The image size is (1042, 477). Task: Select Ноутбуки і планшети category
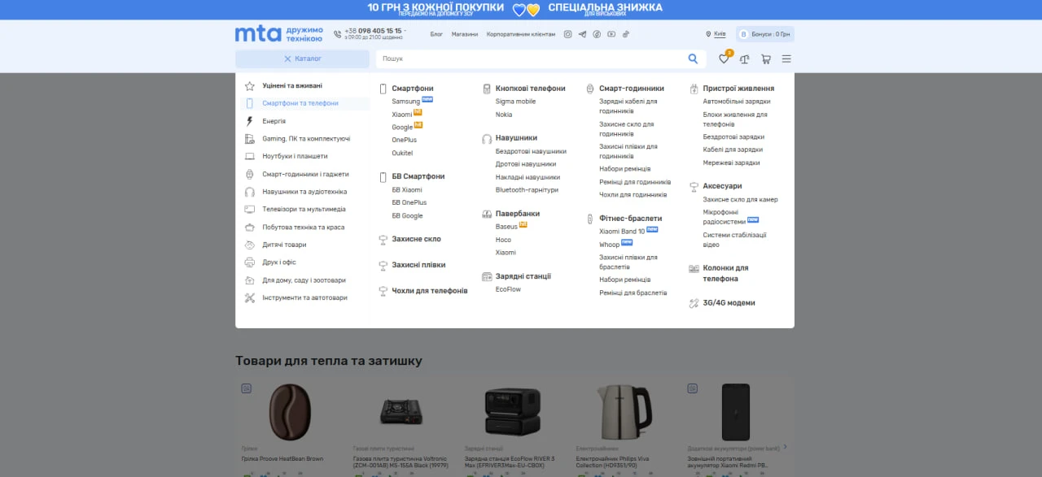295,156
